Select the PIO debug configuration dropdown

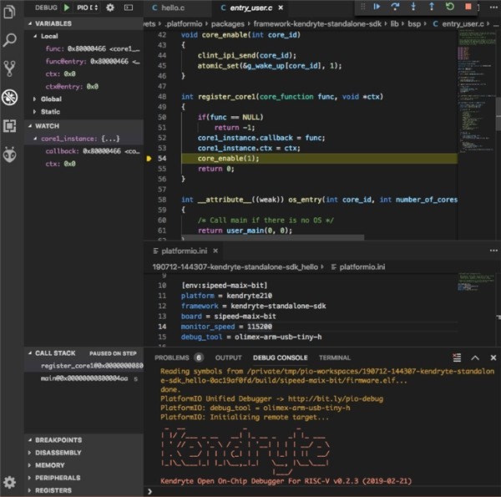pyautogui.click(x=86, y=7)
